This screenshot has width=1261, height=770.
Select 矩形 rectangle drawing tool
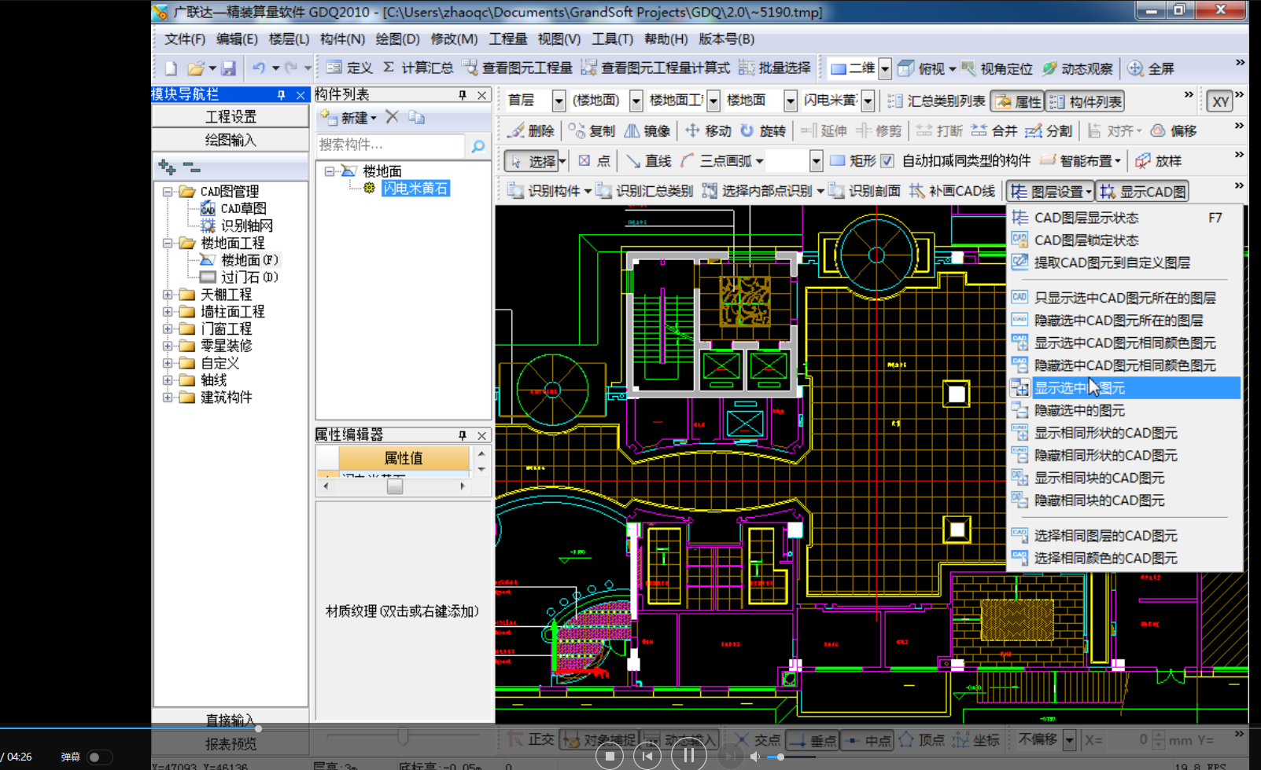coord(853,161)
